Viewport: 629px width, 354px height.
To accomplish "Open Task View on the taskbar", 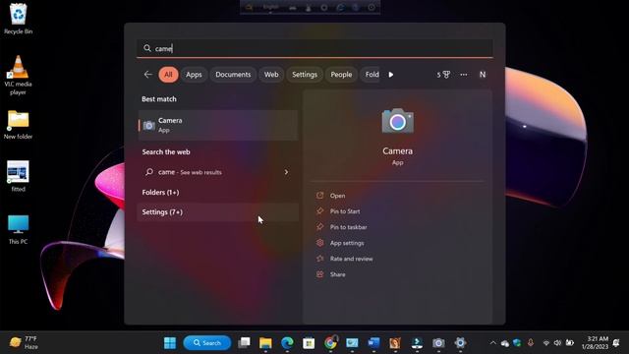I will (244, 343).
